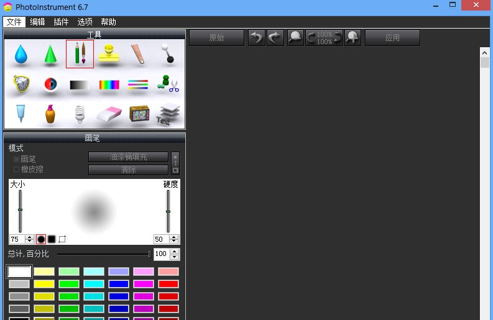Select the pencil and brush tool
The width and height of the screenshot is (493, 320).
click(x=80, y=54)
